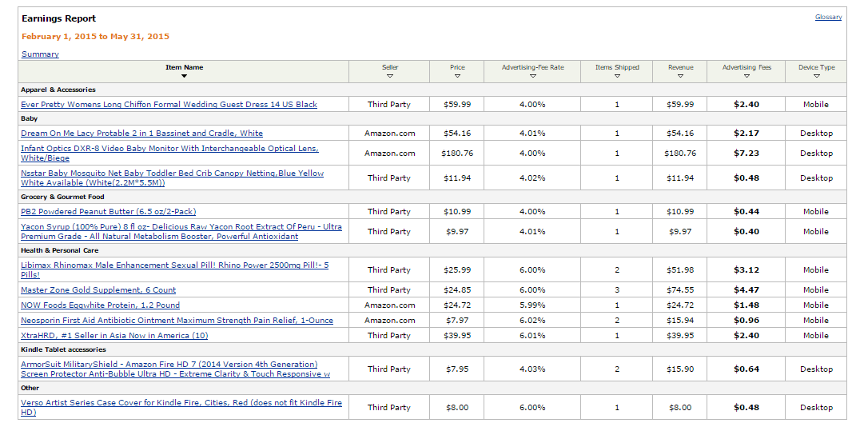
Task: Open ArmorSuit MilitaryShield product link
Action: (175, 369)
